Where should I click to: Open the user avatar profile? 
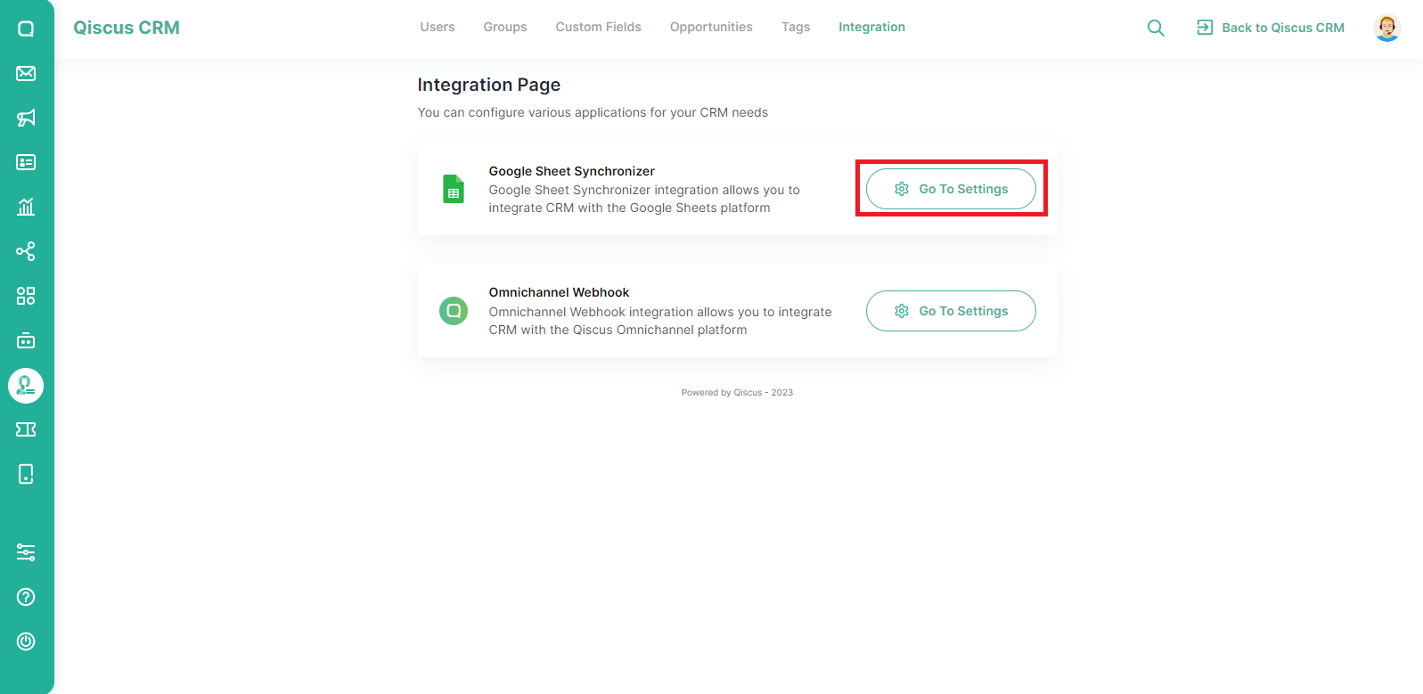click(1386, 28)
